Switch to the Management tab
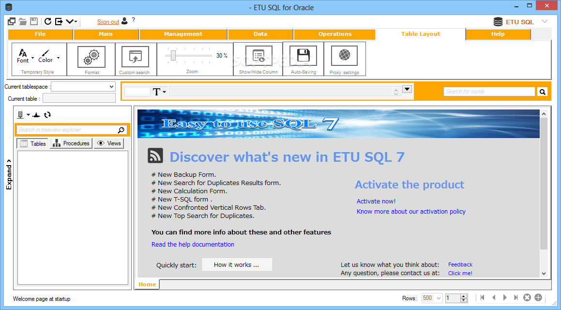This screenshot has width=561, height=310. [183, 34]
